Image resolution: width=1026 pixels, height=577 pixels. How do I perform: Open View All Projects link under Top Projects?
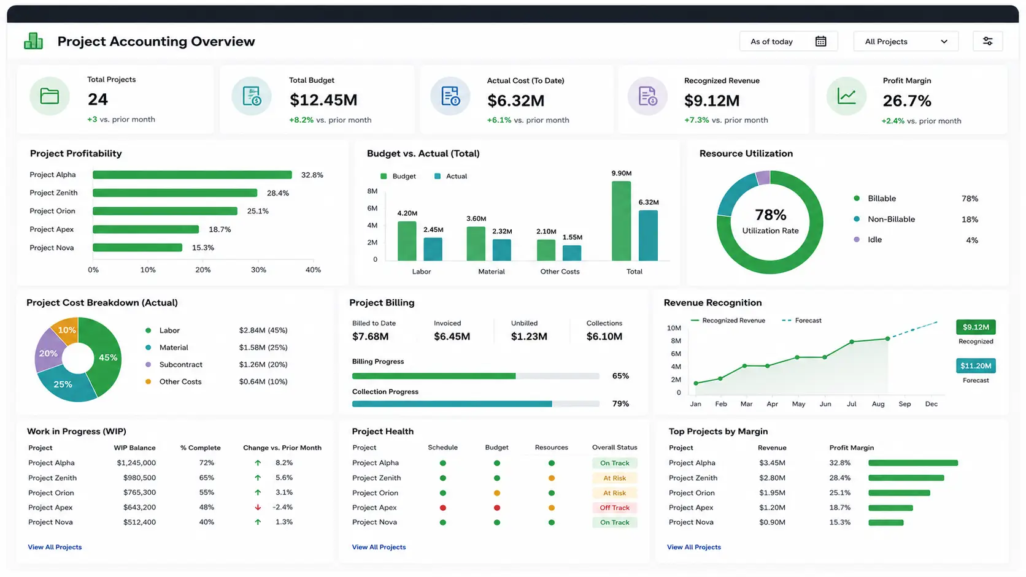pos(694,547)
